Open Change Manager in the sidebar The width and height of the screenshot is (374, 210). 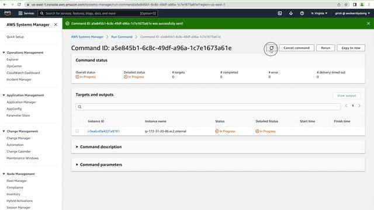[x=19, y=138]
